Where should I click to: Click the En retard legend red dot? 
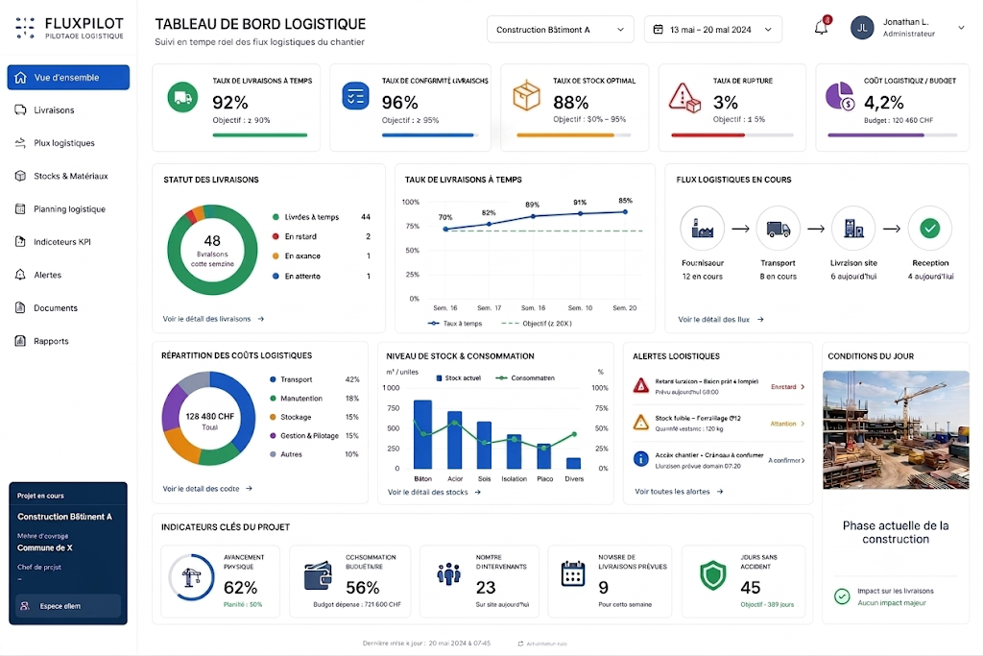(276, 236)
